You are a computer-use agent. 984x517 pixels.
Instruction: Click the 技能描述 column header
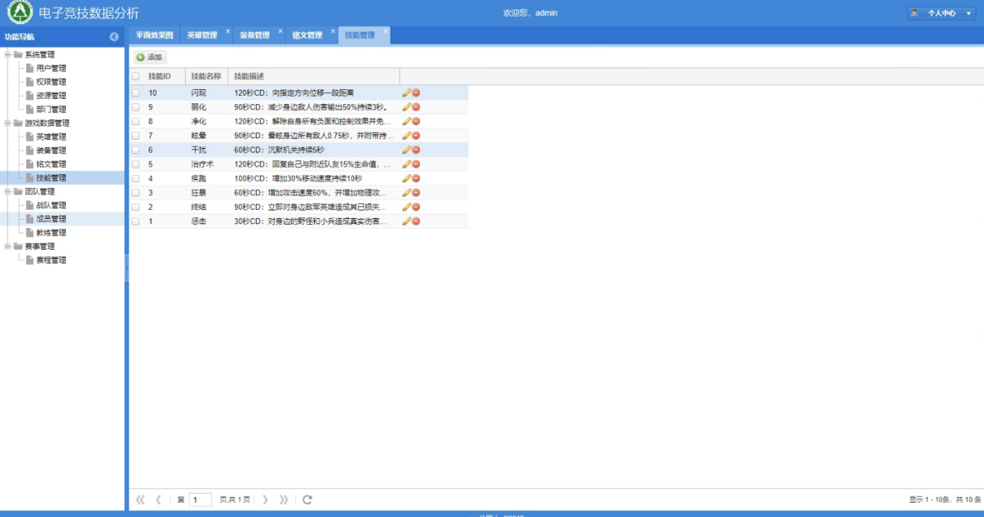313,76
